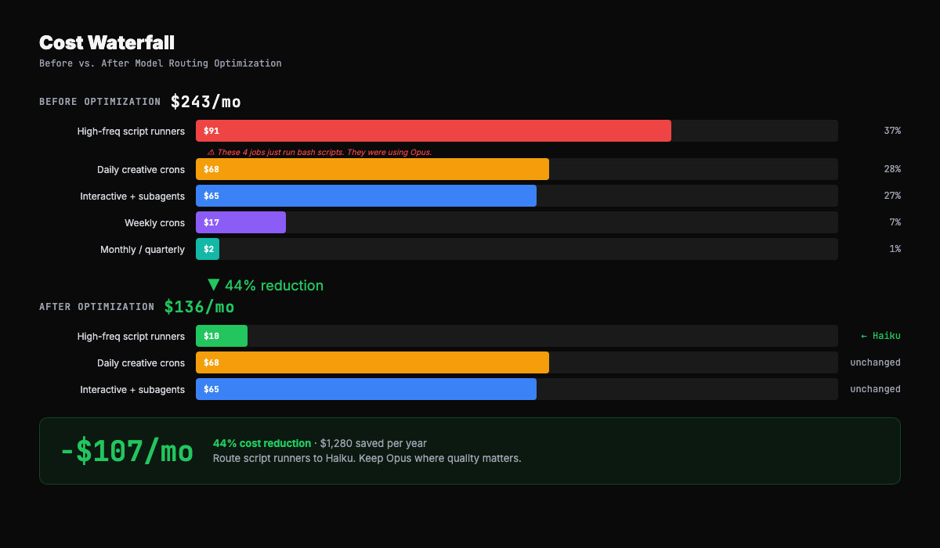940x548 pixels.
Task: Click the orange $68 bar in Before section
Action: point(372,169)
